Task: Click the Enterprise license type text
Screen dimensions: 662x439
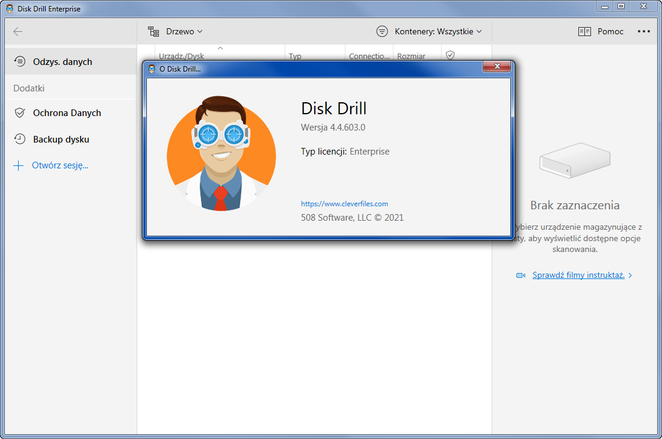Action: 370,152
